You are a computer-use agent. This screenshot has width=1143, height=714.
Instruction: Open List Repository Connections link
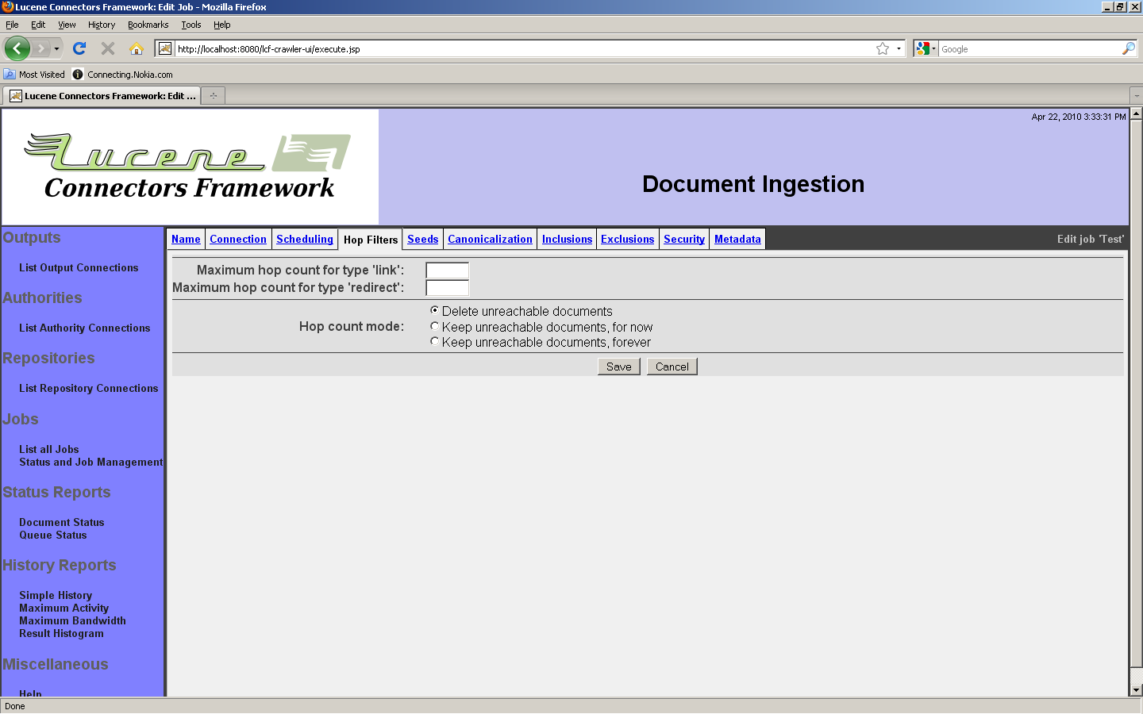pos(89,388)
